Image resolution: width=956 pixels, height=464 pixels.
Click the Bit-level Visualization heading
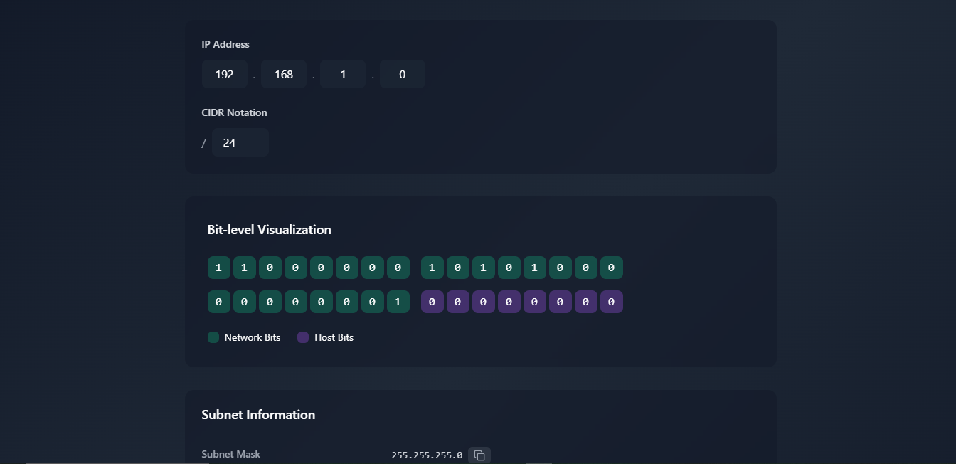269,230
